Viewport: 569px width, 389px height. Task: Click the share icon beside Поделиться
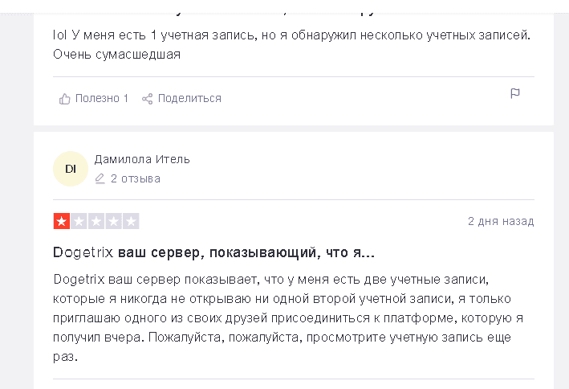click(x=148, y=99)
